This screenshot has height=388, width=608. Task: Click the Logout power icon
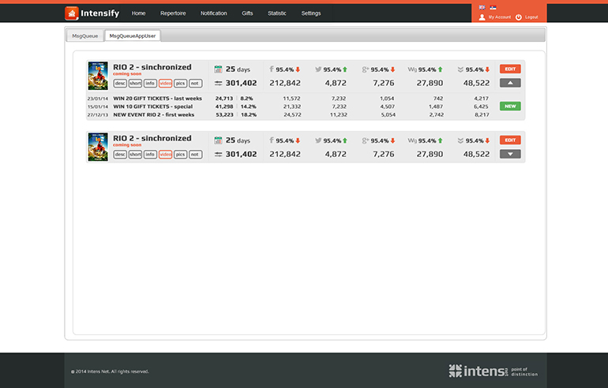pos(519,17)
